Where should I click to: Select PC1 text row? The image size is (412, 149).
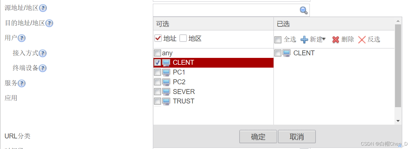click(x=179, y=72)
